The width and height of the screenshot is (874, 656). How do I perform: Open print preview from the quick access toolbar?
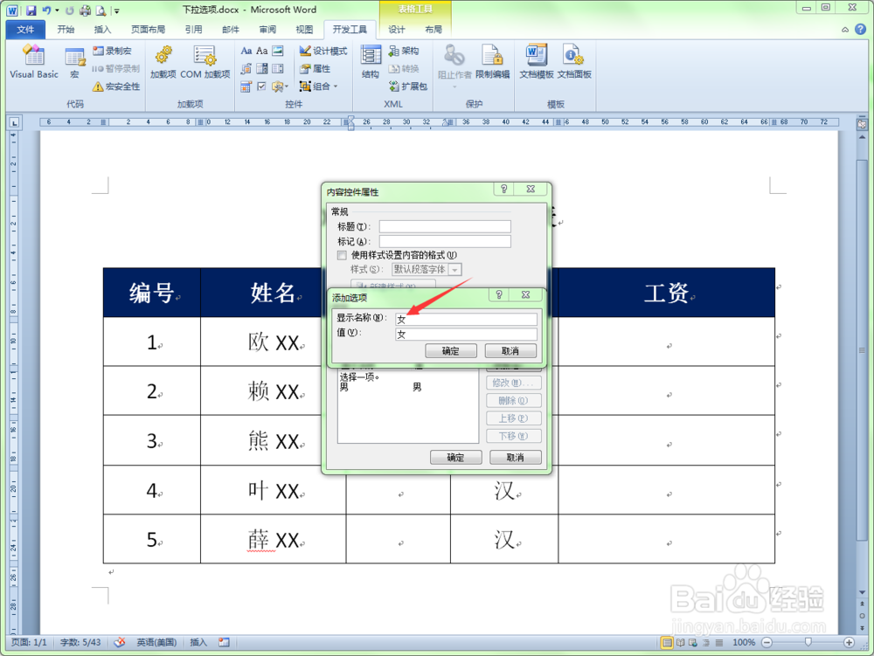coord(101,10)
